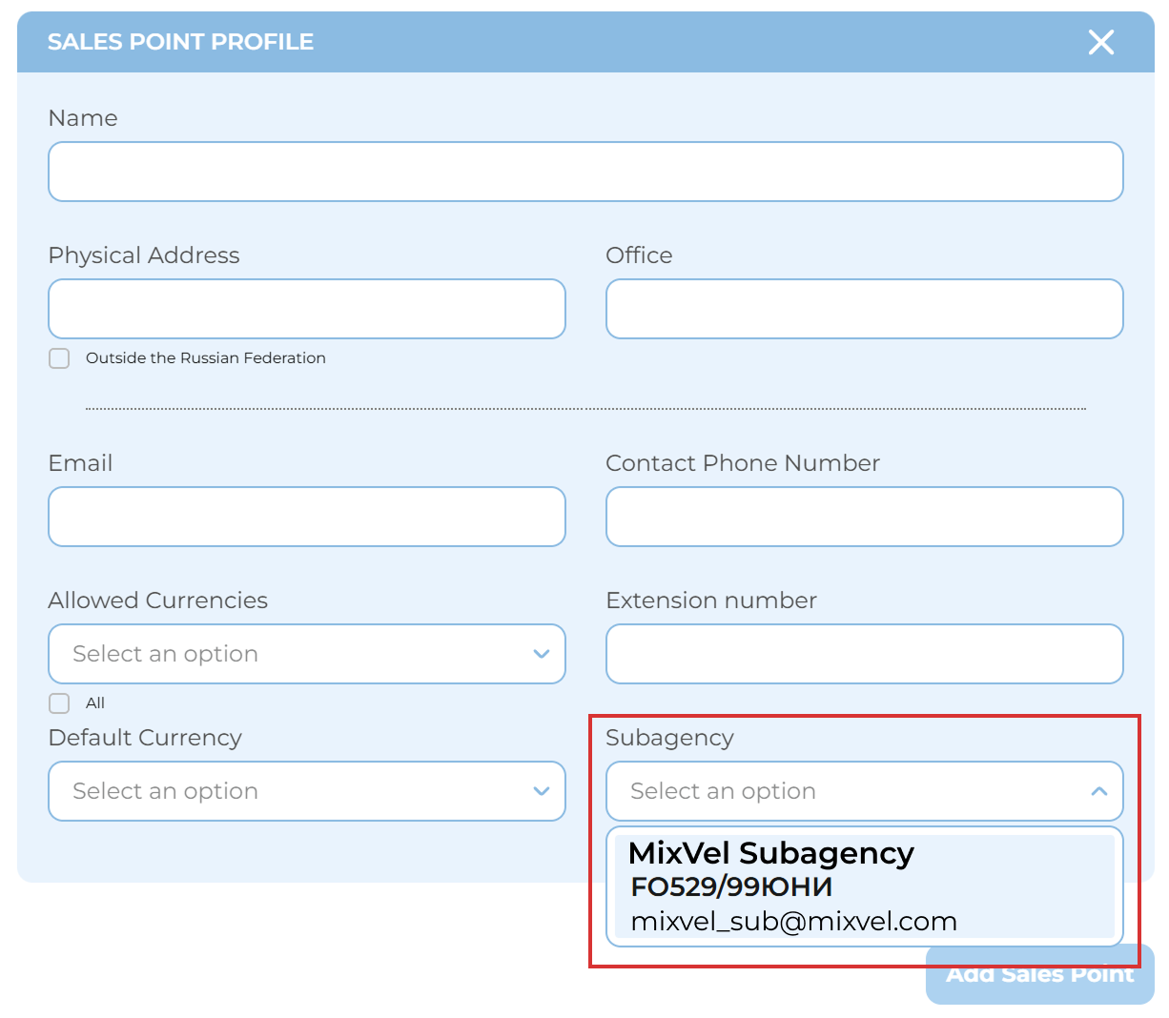Click the 'Outside the Russian Federation' label text

pos(205,358)
